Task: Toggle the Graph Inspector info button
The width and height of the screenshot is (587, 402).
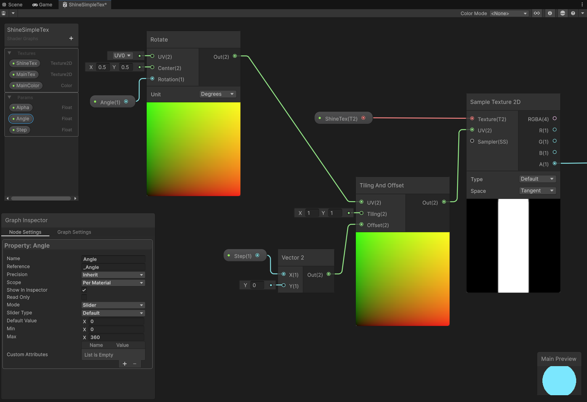Action: click(x=550, y=13)
